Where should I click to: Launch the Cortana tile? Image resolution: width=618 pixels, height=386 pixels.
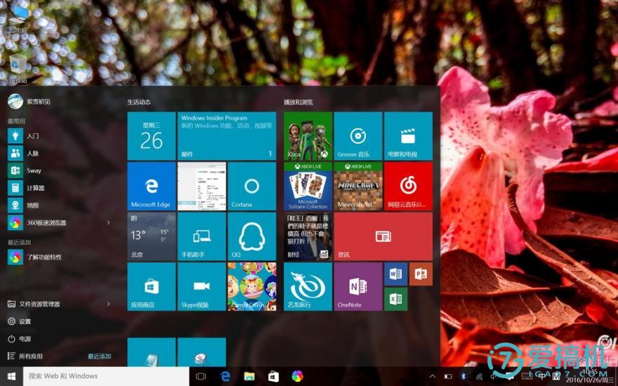click(251, 186)
